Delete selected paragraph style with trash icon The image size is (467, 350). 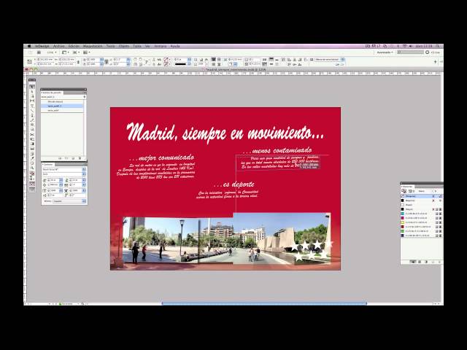coord(80,158)
